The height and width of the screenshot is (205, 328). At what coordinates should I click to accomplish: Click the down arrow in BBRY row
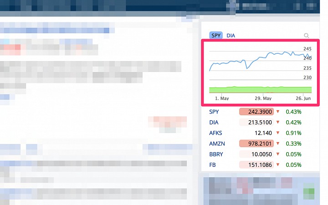(x=278, y=154)
